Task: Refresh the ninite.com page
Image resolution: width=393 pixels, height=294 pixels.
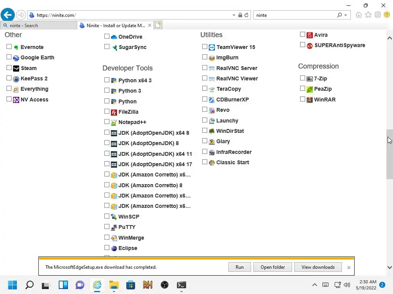Action: coord(246,15)
